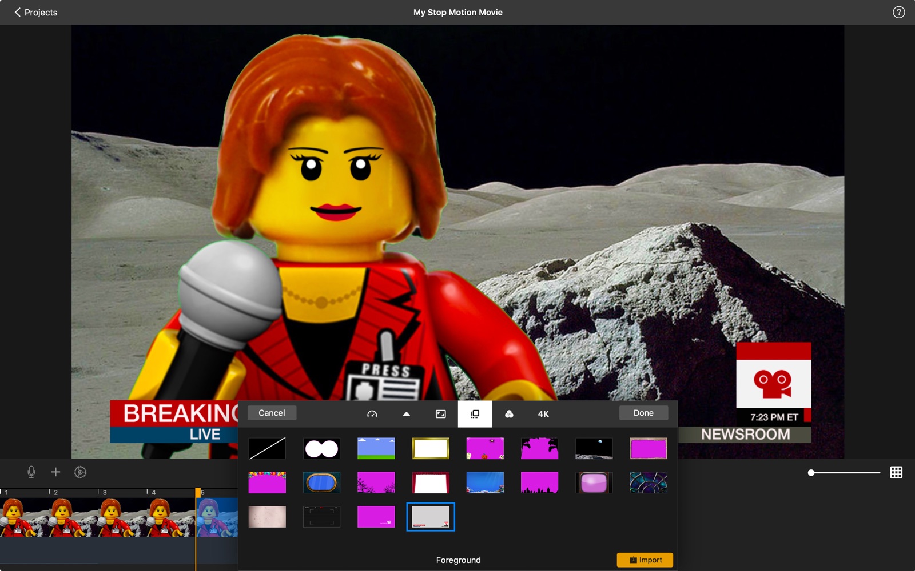The height and width of the screenshot is (571, 915).
Task: Click the microphone record audio icon
Action: [x=31, y=472]
